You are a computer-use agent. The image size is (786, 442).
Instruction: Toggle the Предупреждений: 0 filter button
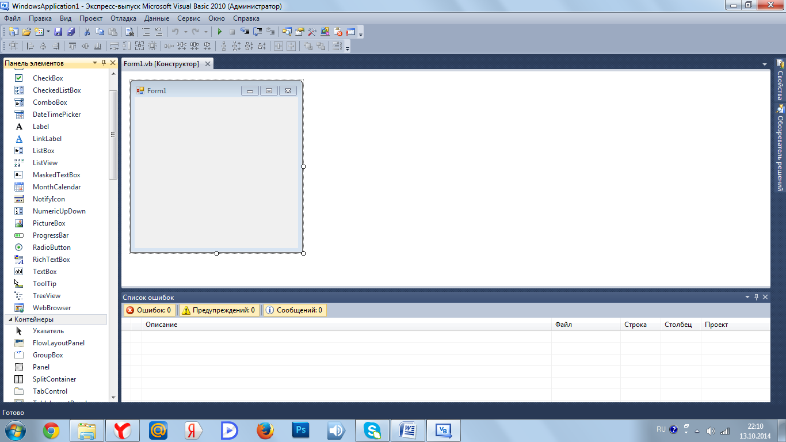point(219,310)
